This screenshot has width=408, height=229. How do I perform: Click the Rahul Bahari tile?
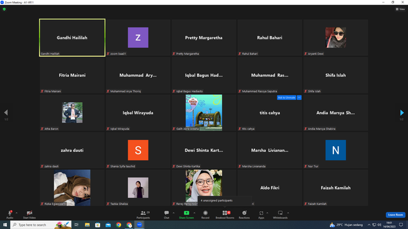(270, 38)
